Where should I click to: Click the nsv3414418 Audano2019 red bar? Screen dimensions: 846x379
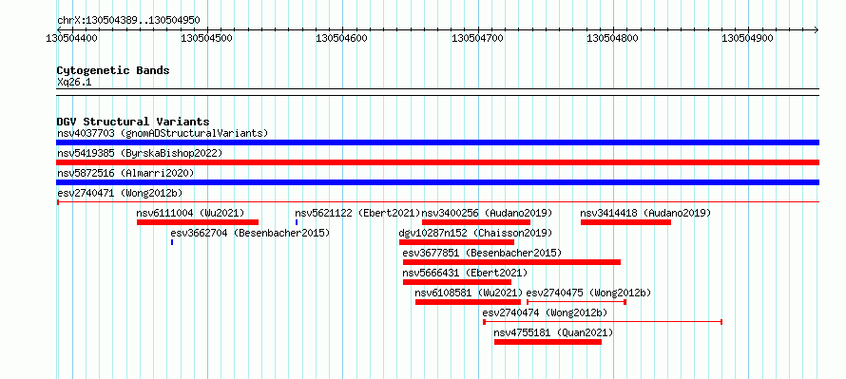[625, 222]
